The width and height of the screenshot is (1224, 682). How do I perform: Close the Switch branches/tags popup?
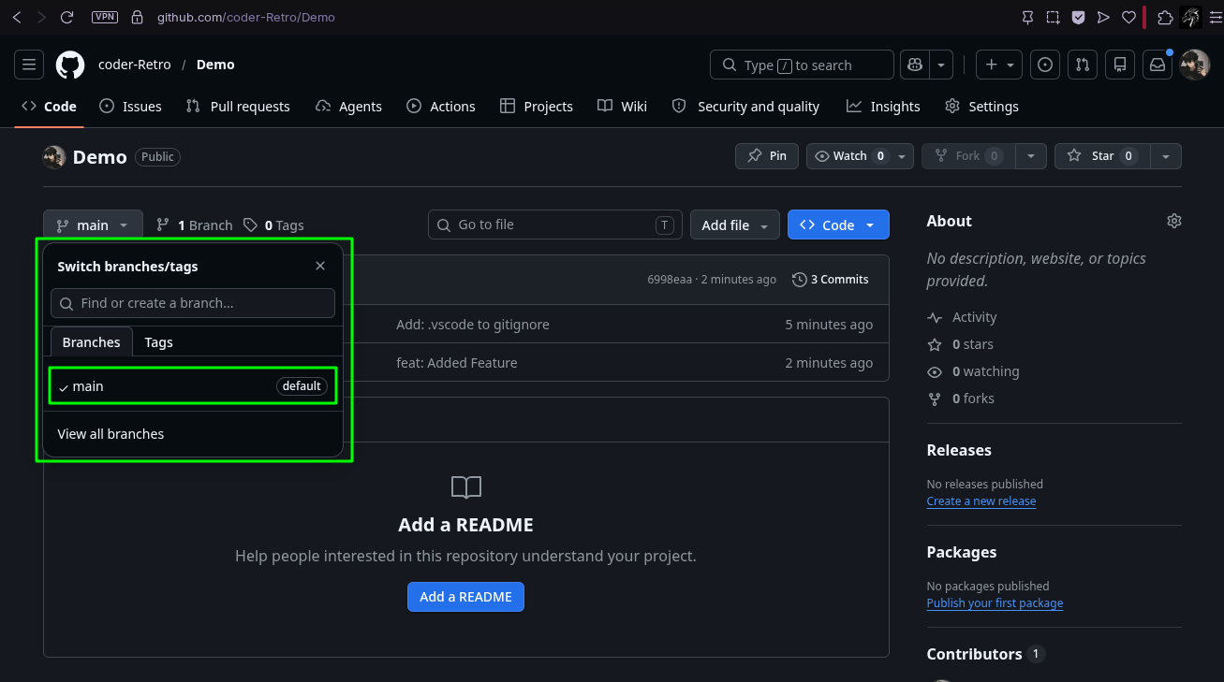pos(320,266)
